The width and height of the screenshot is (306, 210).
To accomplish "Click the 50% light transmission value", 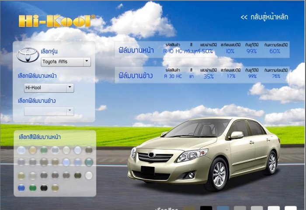I will coord(208,51).
